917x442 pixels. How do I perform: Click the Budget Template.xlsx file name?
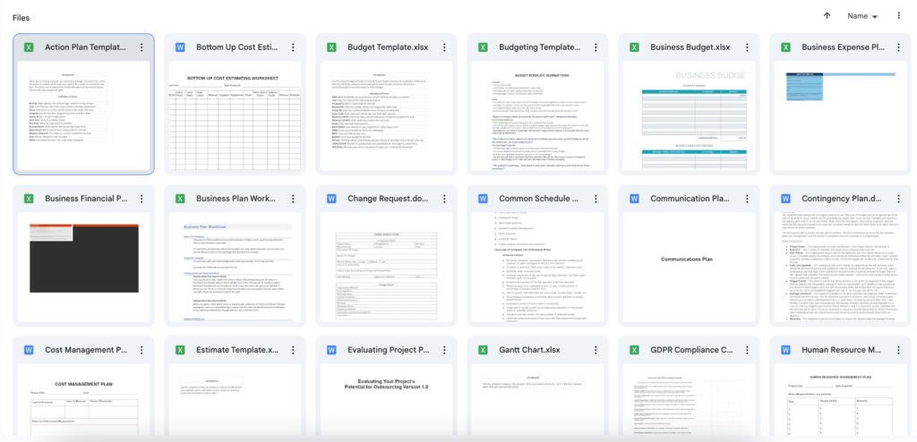coord(387,47)
